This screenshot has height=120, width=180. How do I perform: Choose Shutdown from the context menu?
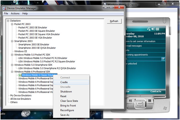(71, 92)
